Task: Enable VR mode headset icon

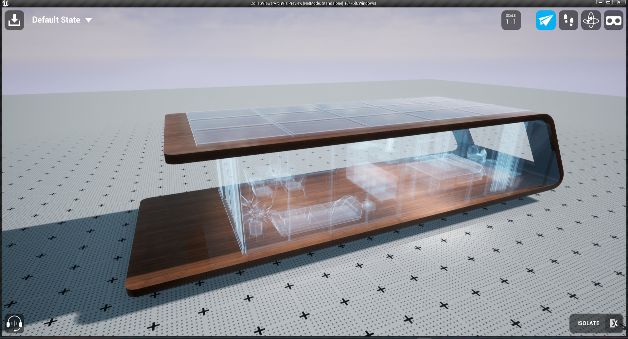Action: click(x=613, y=20)
